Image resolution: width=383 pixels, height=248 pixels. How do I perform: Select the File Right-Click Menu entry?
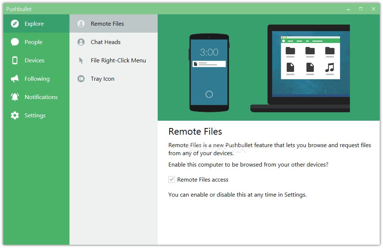tap(114, 60)
